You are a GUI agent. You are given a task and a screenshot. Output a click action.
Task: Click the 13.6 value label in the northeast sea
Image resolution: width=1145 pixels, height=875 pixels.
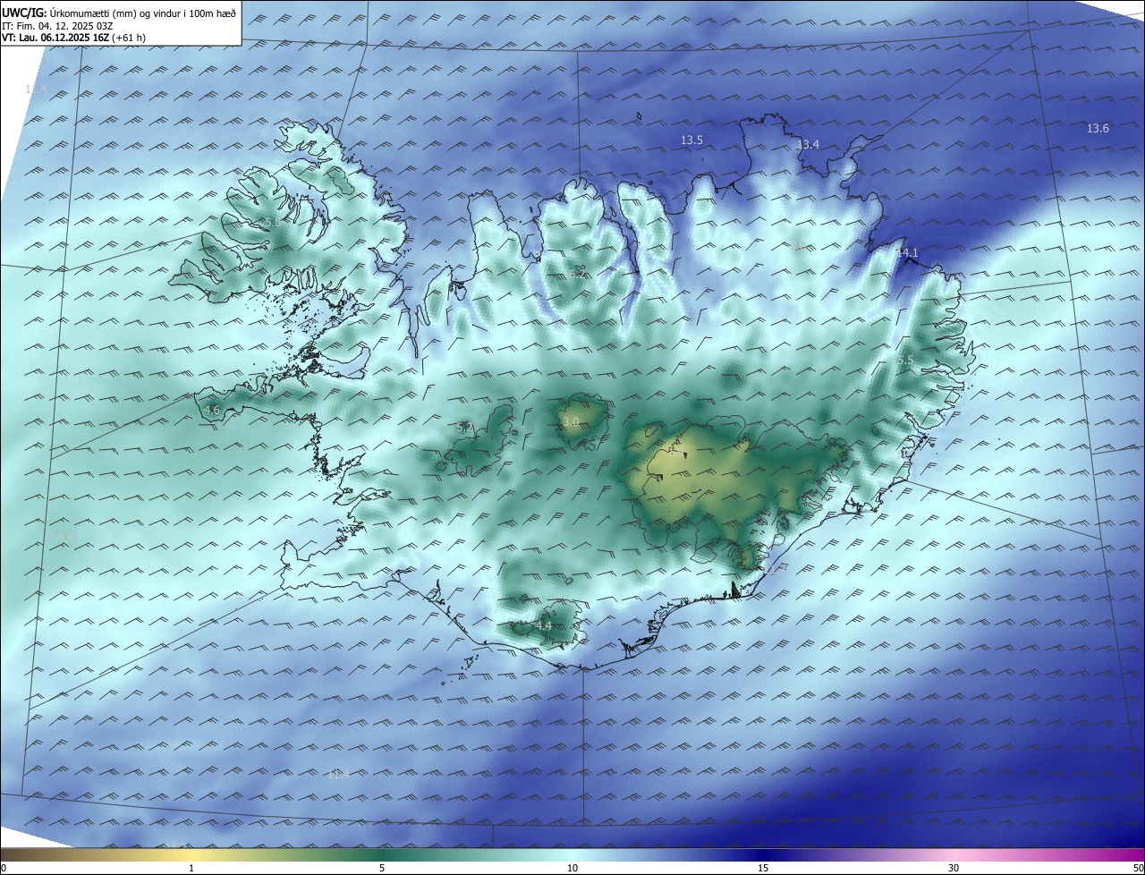click(1098, 128)
